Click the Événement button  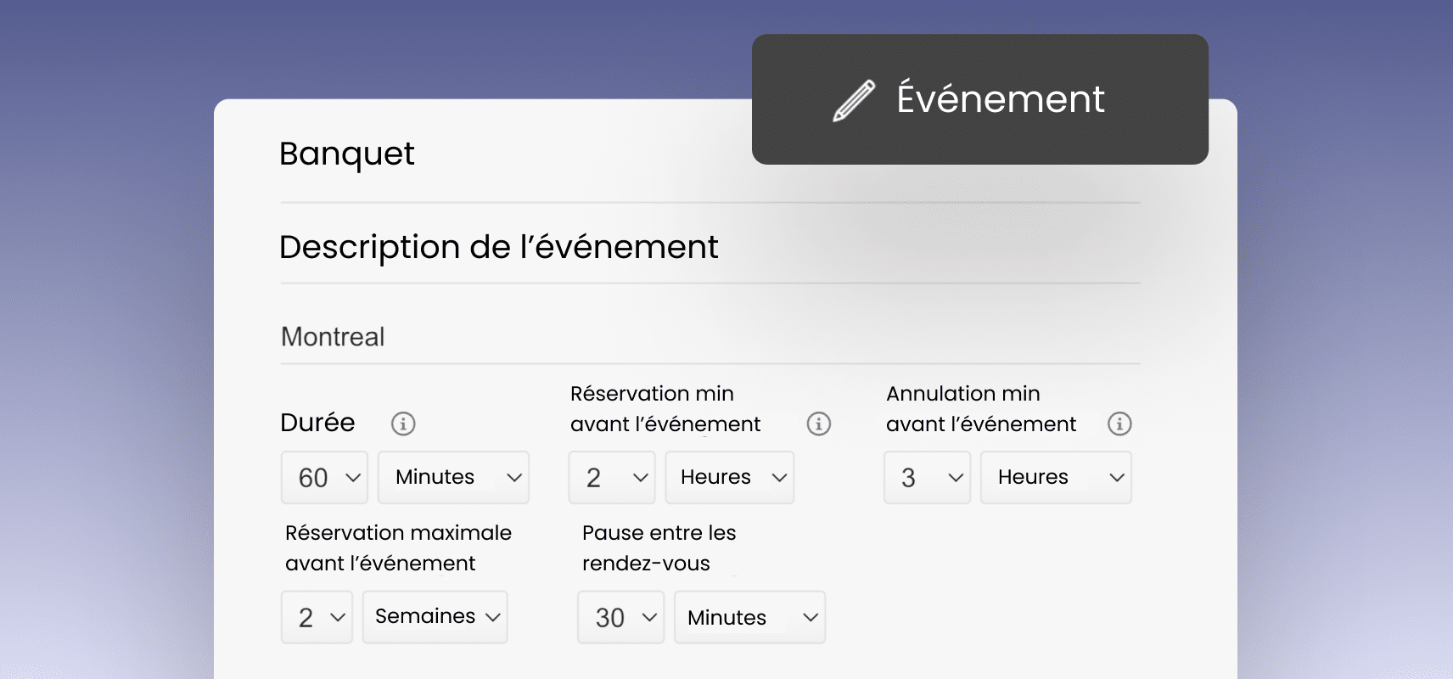[x=980, y=99]
